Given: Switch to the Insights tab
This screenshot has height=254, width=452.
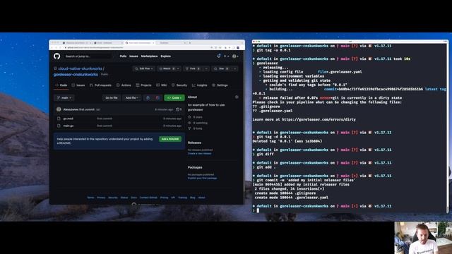Looking at the screenshot, I should point(199,85).
